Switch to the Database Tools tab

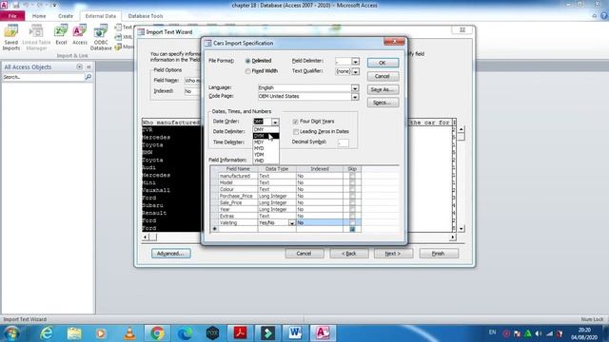[146, 16]
